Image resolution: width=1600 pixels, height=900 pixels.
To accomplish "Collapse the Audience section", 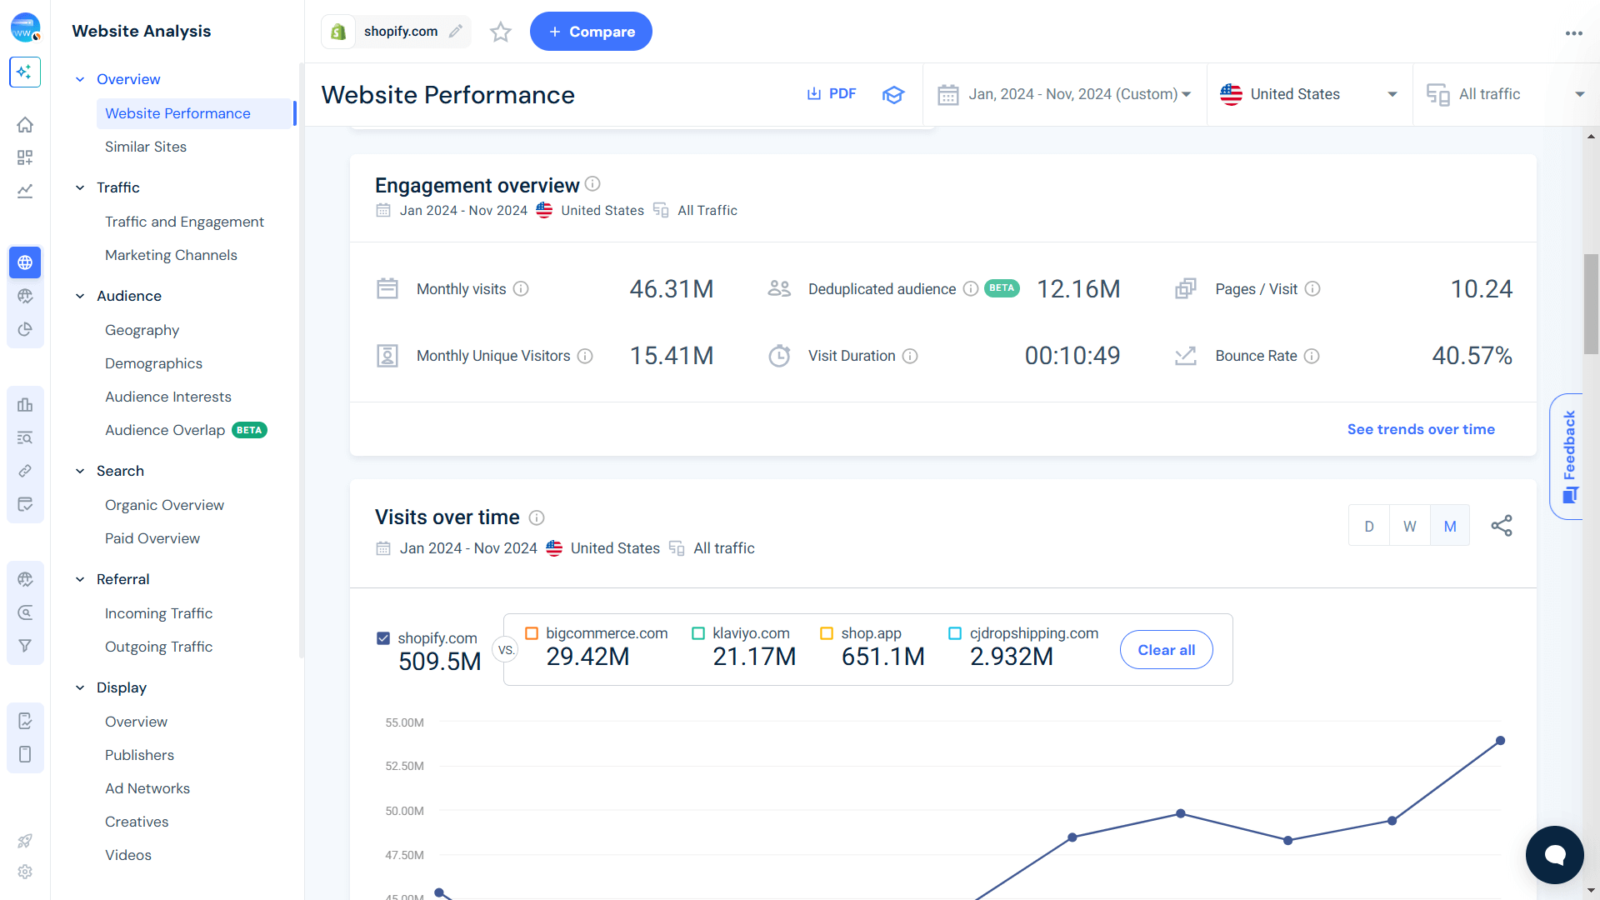I will pos(80,296).
